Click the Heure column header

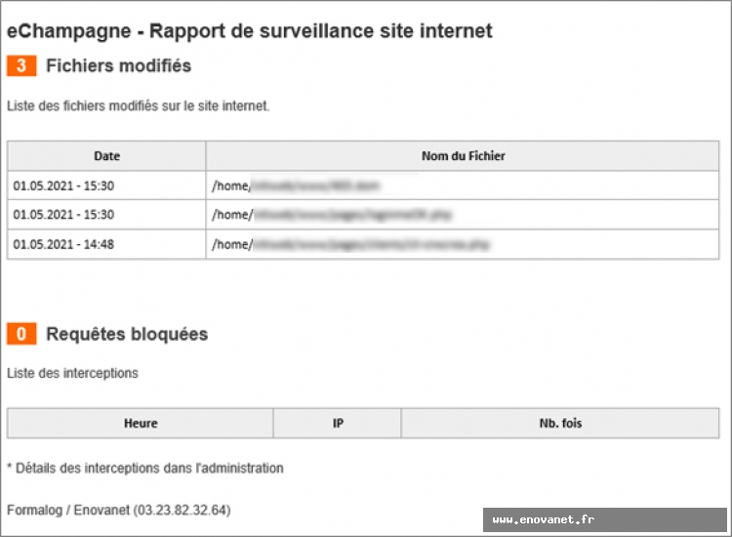click(141, 423)
